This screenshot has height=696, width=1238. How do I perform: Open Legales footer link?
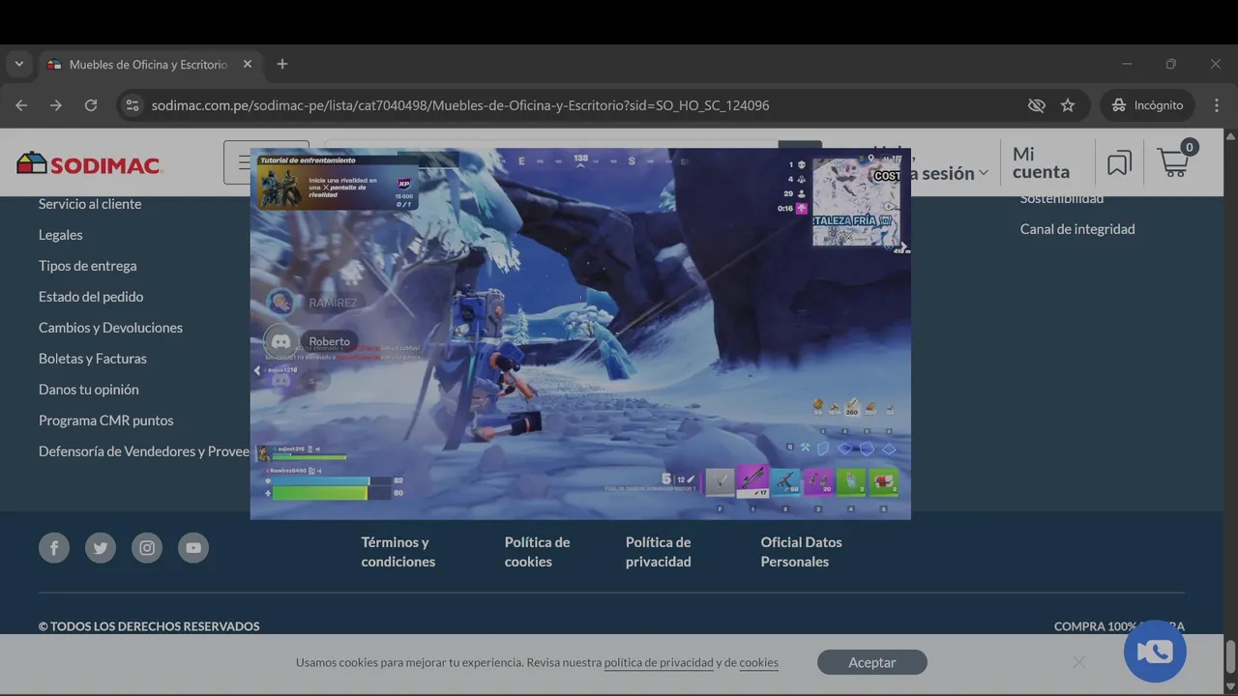[x=61, y=235]
